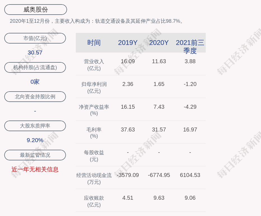Select net profit value 2.36

tap(128, 84)
